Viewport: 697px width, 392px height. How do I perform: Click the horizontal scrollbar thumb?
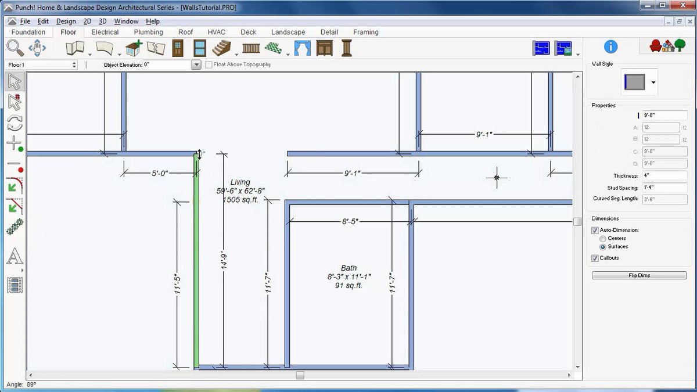tap(300, 375)
